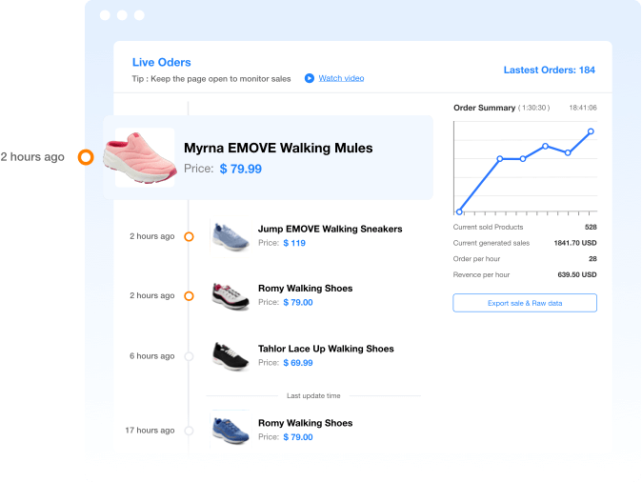Select the highest data point on the chart
This screenshot has height=482, width=642.
point(591,131)
